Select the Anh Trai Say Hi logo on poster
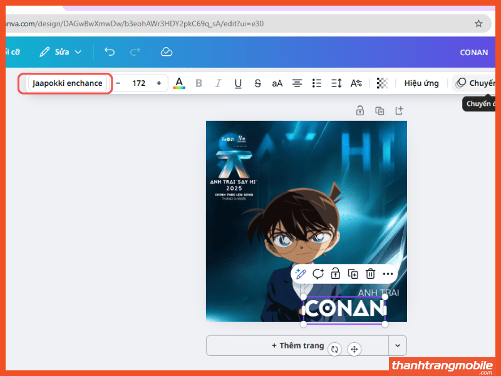501x376 pixels. [234, 168]
